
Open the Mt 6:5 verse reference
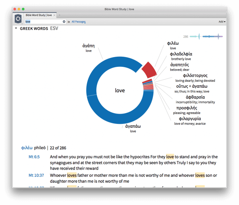[x=34, y=157]
